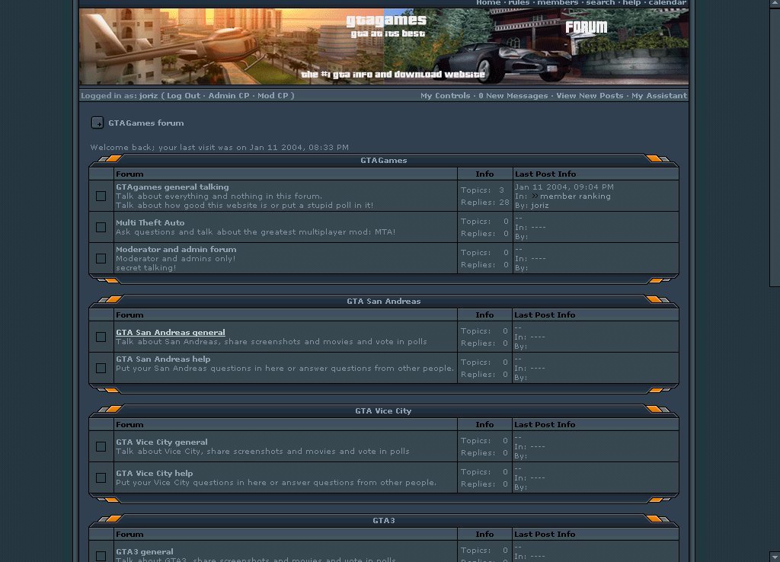
Task: Click the FORUM title in the banner
Action: point(586,27)
